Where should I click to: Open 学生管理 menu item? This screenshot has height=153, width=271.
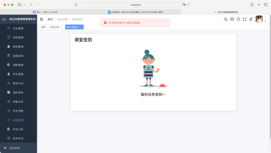(18, 74)
